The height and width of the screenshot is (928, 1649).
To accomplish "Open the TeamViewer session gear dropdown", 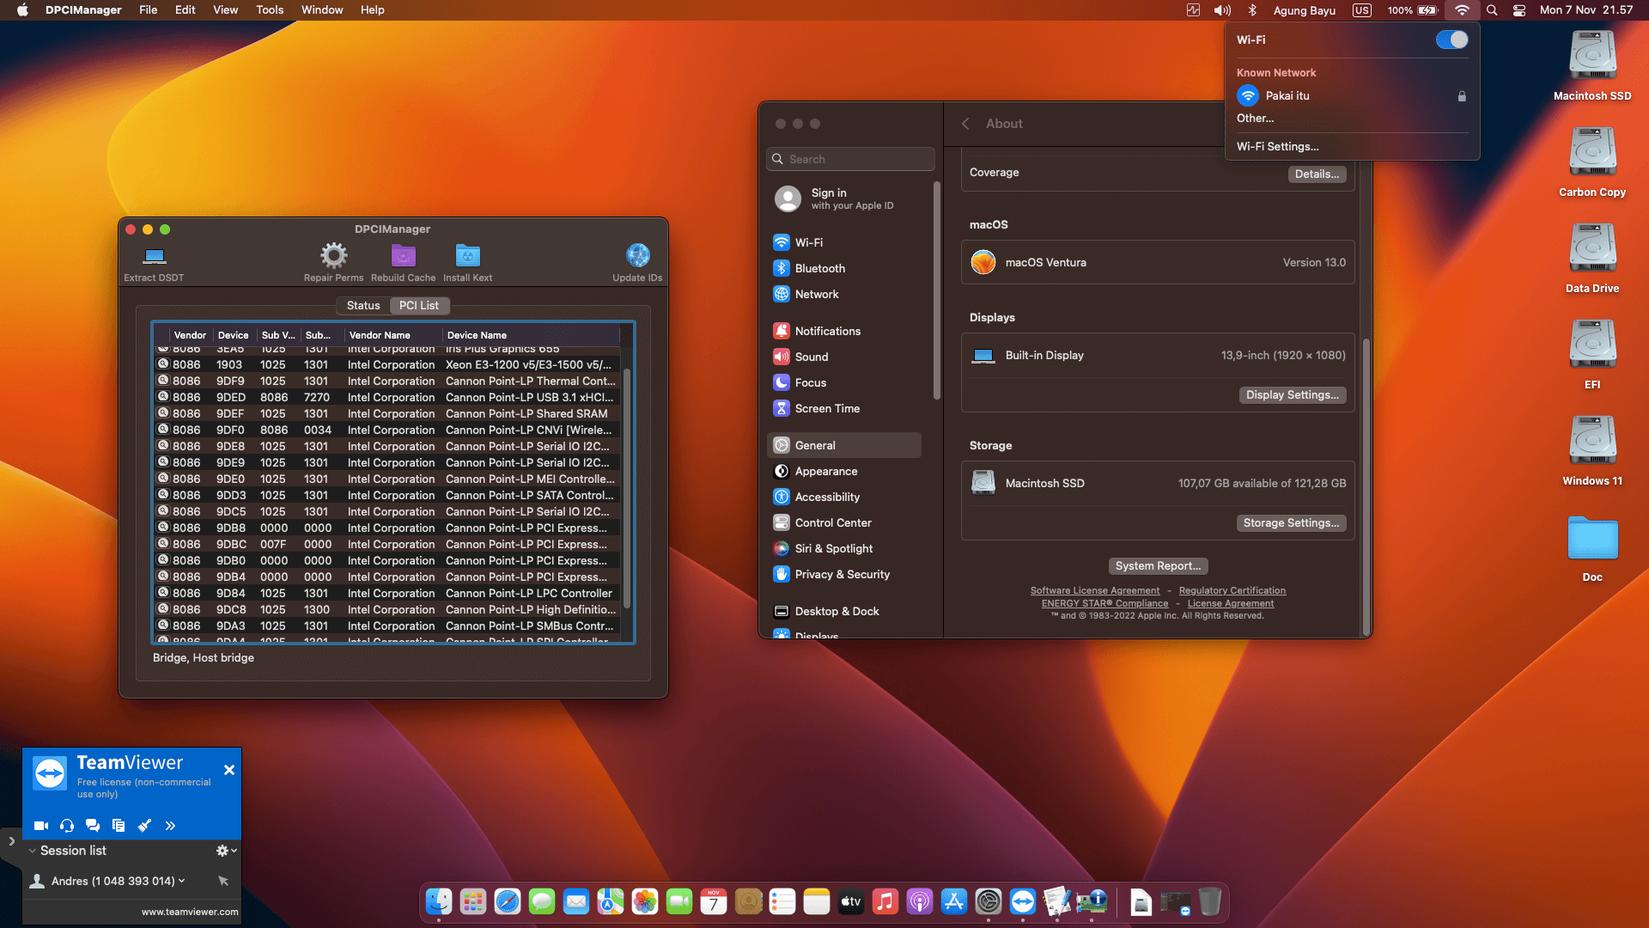I will click(227, 851).
